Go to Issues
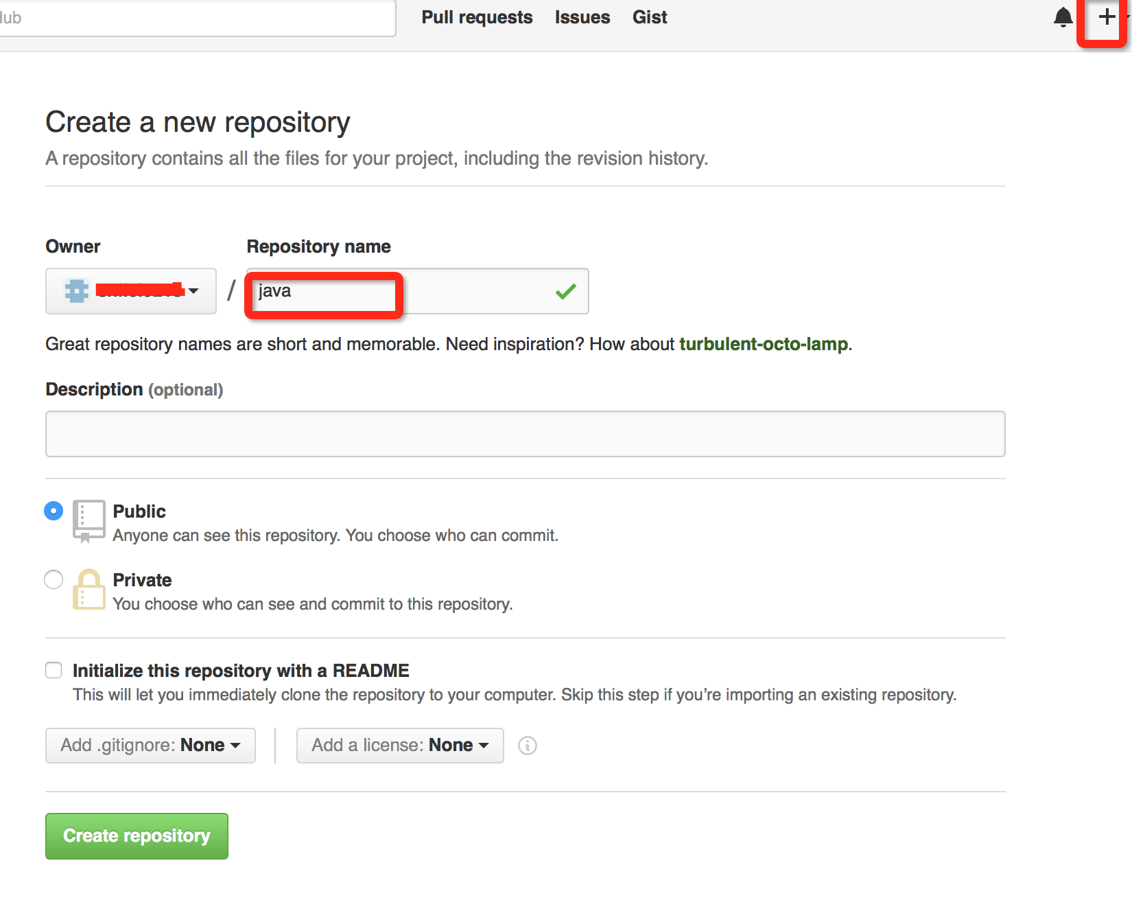 coord(582,17)
